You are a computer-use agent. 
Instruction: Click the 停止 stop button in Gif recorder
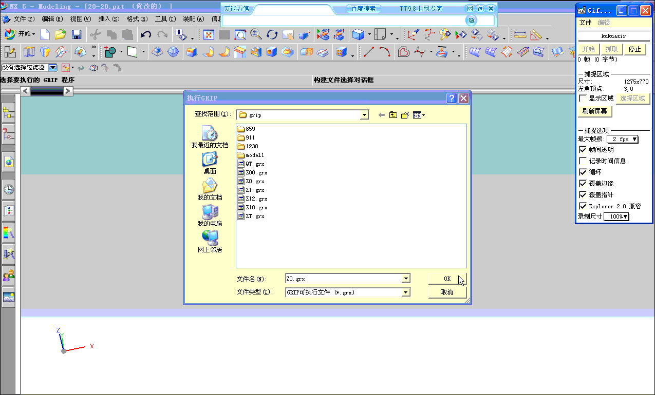(635, 49)
